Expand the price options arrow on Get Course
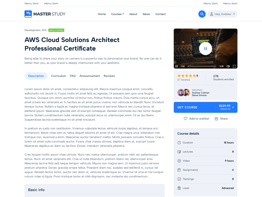 [233, 107]
